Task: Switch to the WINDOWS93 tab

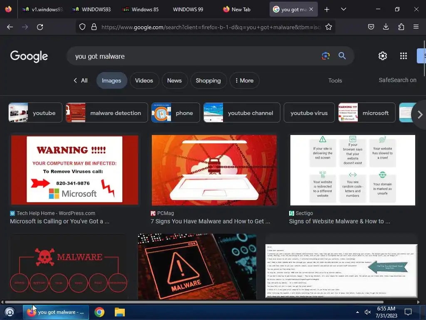Action: (92, 9)
